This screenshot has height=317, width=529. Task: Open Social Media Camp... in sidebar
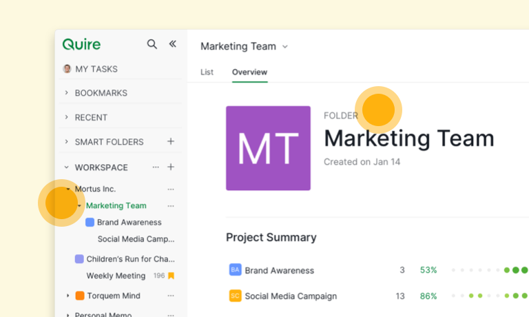click(x=136, y=239)
